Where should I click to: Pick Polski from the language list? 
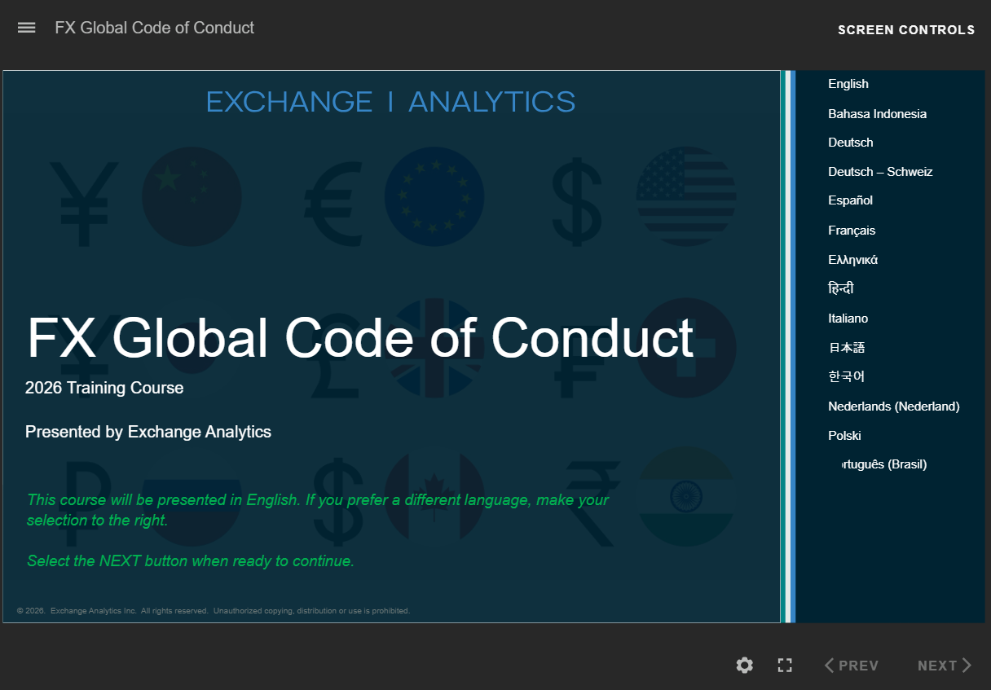(844, 436)
